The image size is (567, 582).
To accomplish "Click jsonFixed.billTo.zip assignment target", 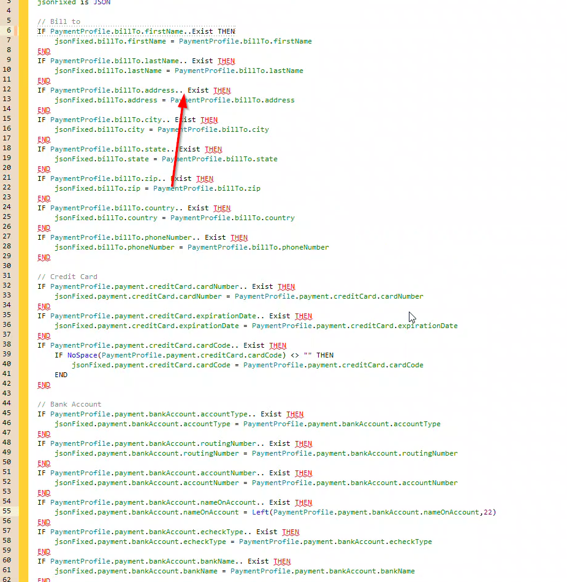I will coord(97,188).
